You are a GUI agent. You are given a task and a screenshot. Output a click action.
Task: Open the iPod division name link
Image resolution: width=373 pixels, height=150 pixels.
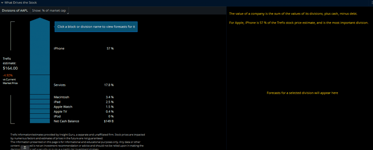point(57,116)
